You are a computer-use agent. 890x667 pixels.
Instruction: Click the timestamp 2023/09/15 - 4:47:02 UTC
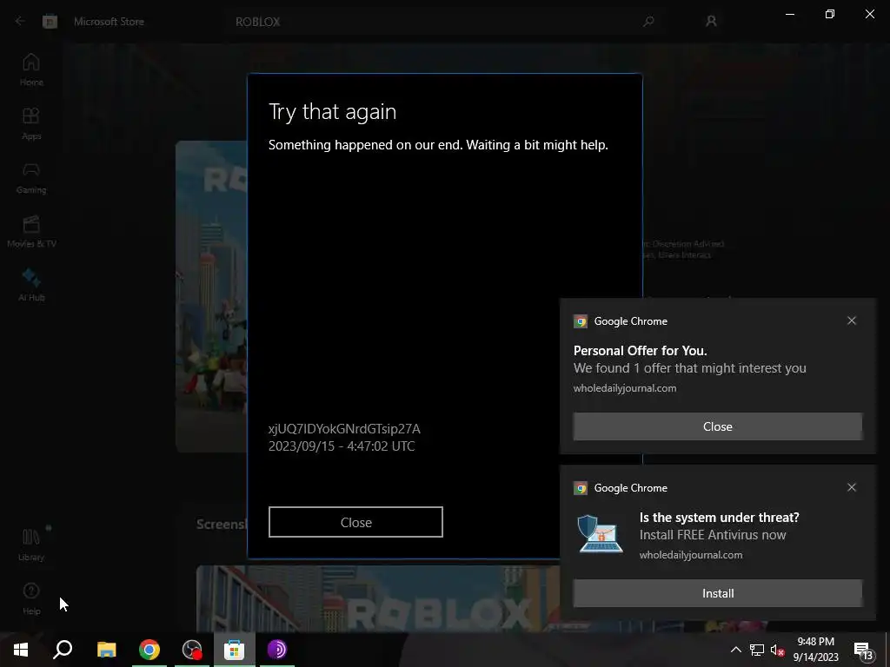pos(341,446)
